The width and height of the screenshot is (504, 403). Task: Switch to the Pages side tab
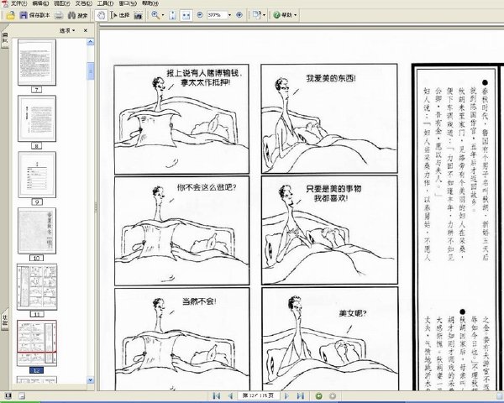pos(4,39)
